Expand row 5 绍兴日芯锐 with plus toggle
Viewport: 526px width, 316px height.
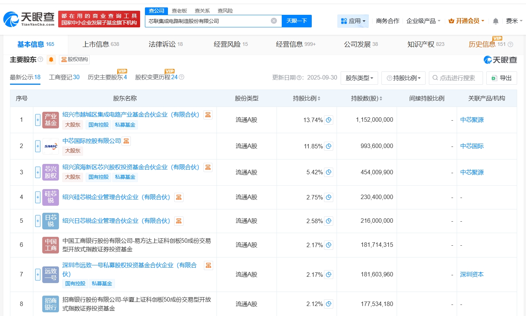(38, 221)
